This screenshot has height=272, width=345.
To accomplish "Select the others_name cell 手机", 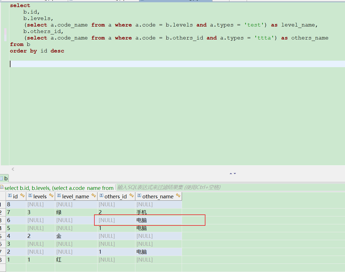I will [x=158, y=212].
